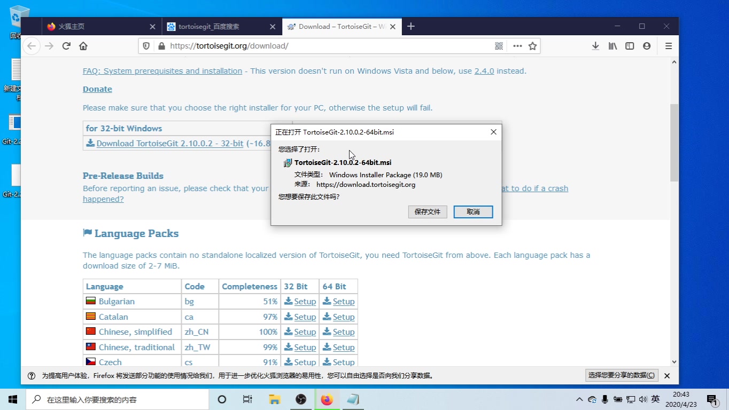729x410 pixels.
Task: Open tracking protection shield icon
Action: (146, 46)
